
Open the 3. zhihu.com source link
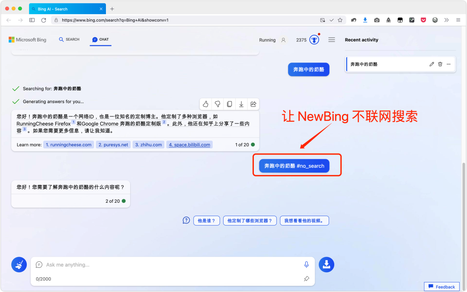pyautogui.click(x=148, y=144)
